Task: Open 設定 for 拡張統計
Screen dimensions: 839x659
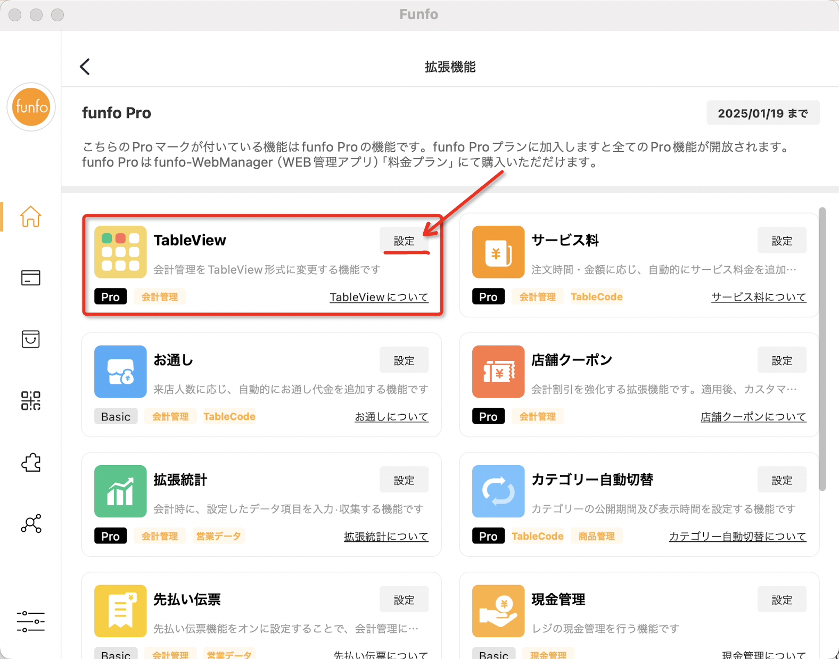Action: point(404,480)
